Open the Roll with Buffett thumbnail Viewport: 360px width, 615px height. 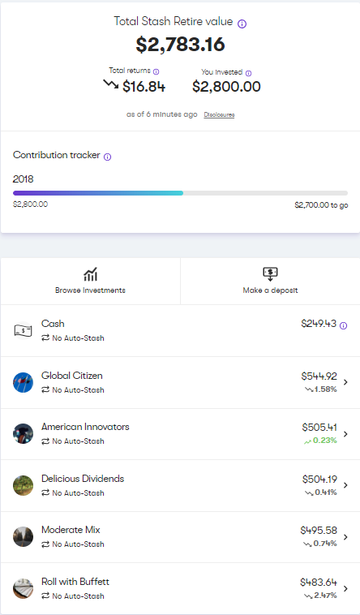(23, 588)
